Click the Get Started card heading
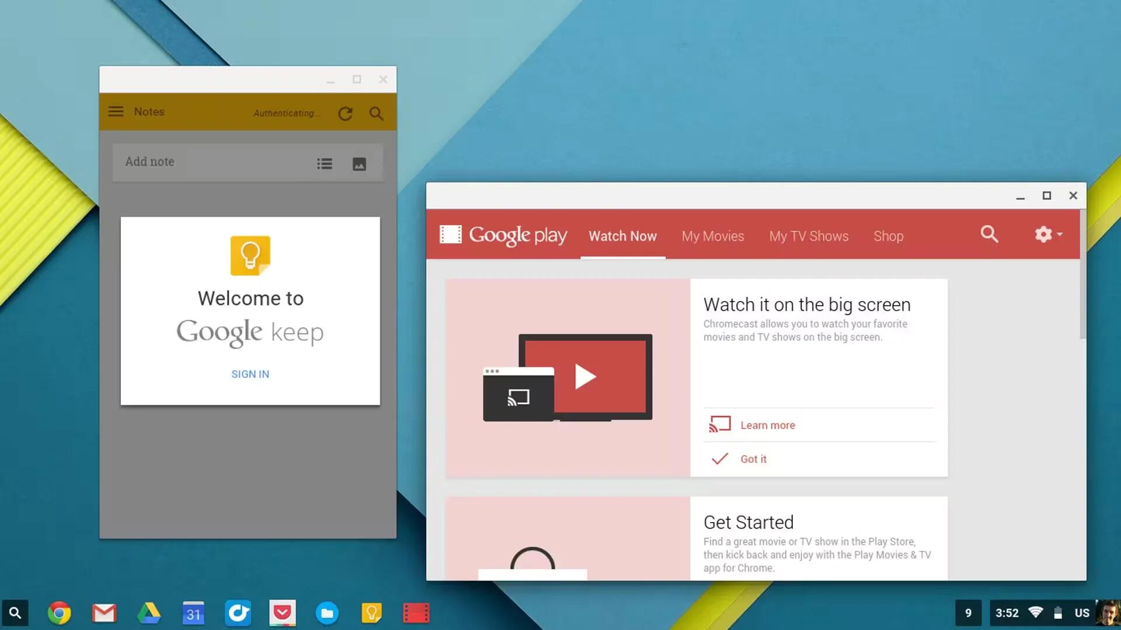This screenshot has width=1121, height=630. point(749,522)
